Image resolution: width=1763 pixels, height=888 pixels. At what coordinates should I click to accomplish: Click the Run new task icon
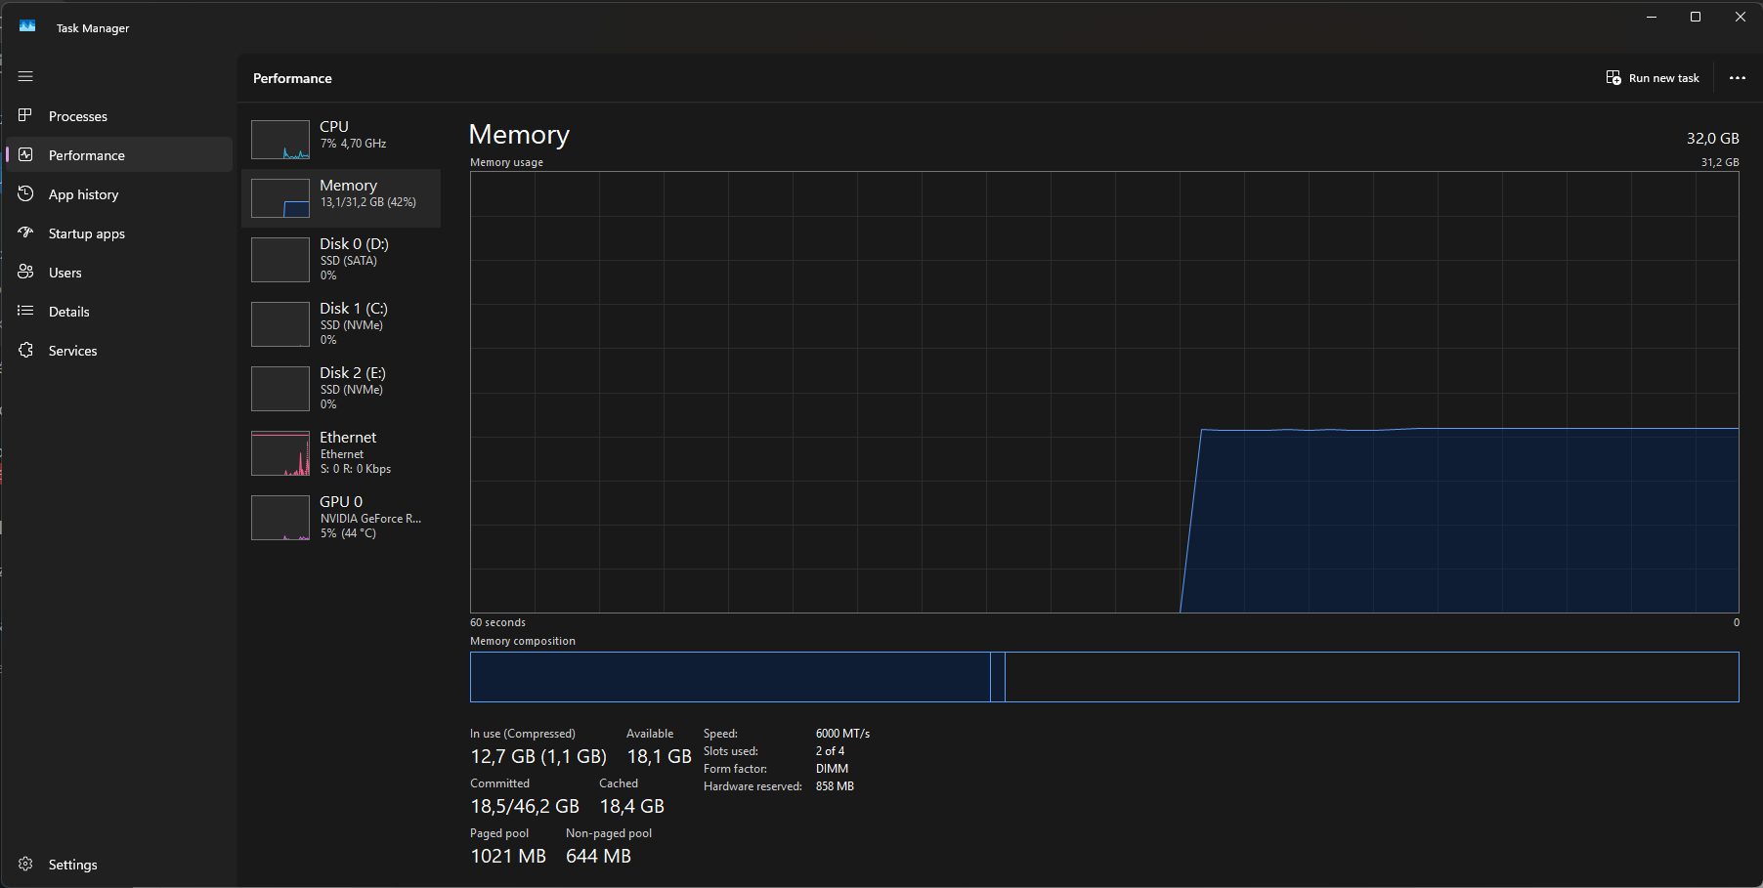[x=1613, y=77]
